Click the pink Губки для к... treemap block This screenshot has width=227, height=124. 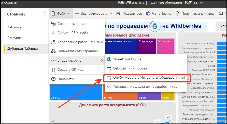click(x=165, y=46)
